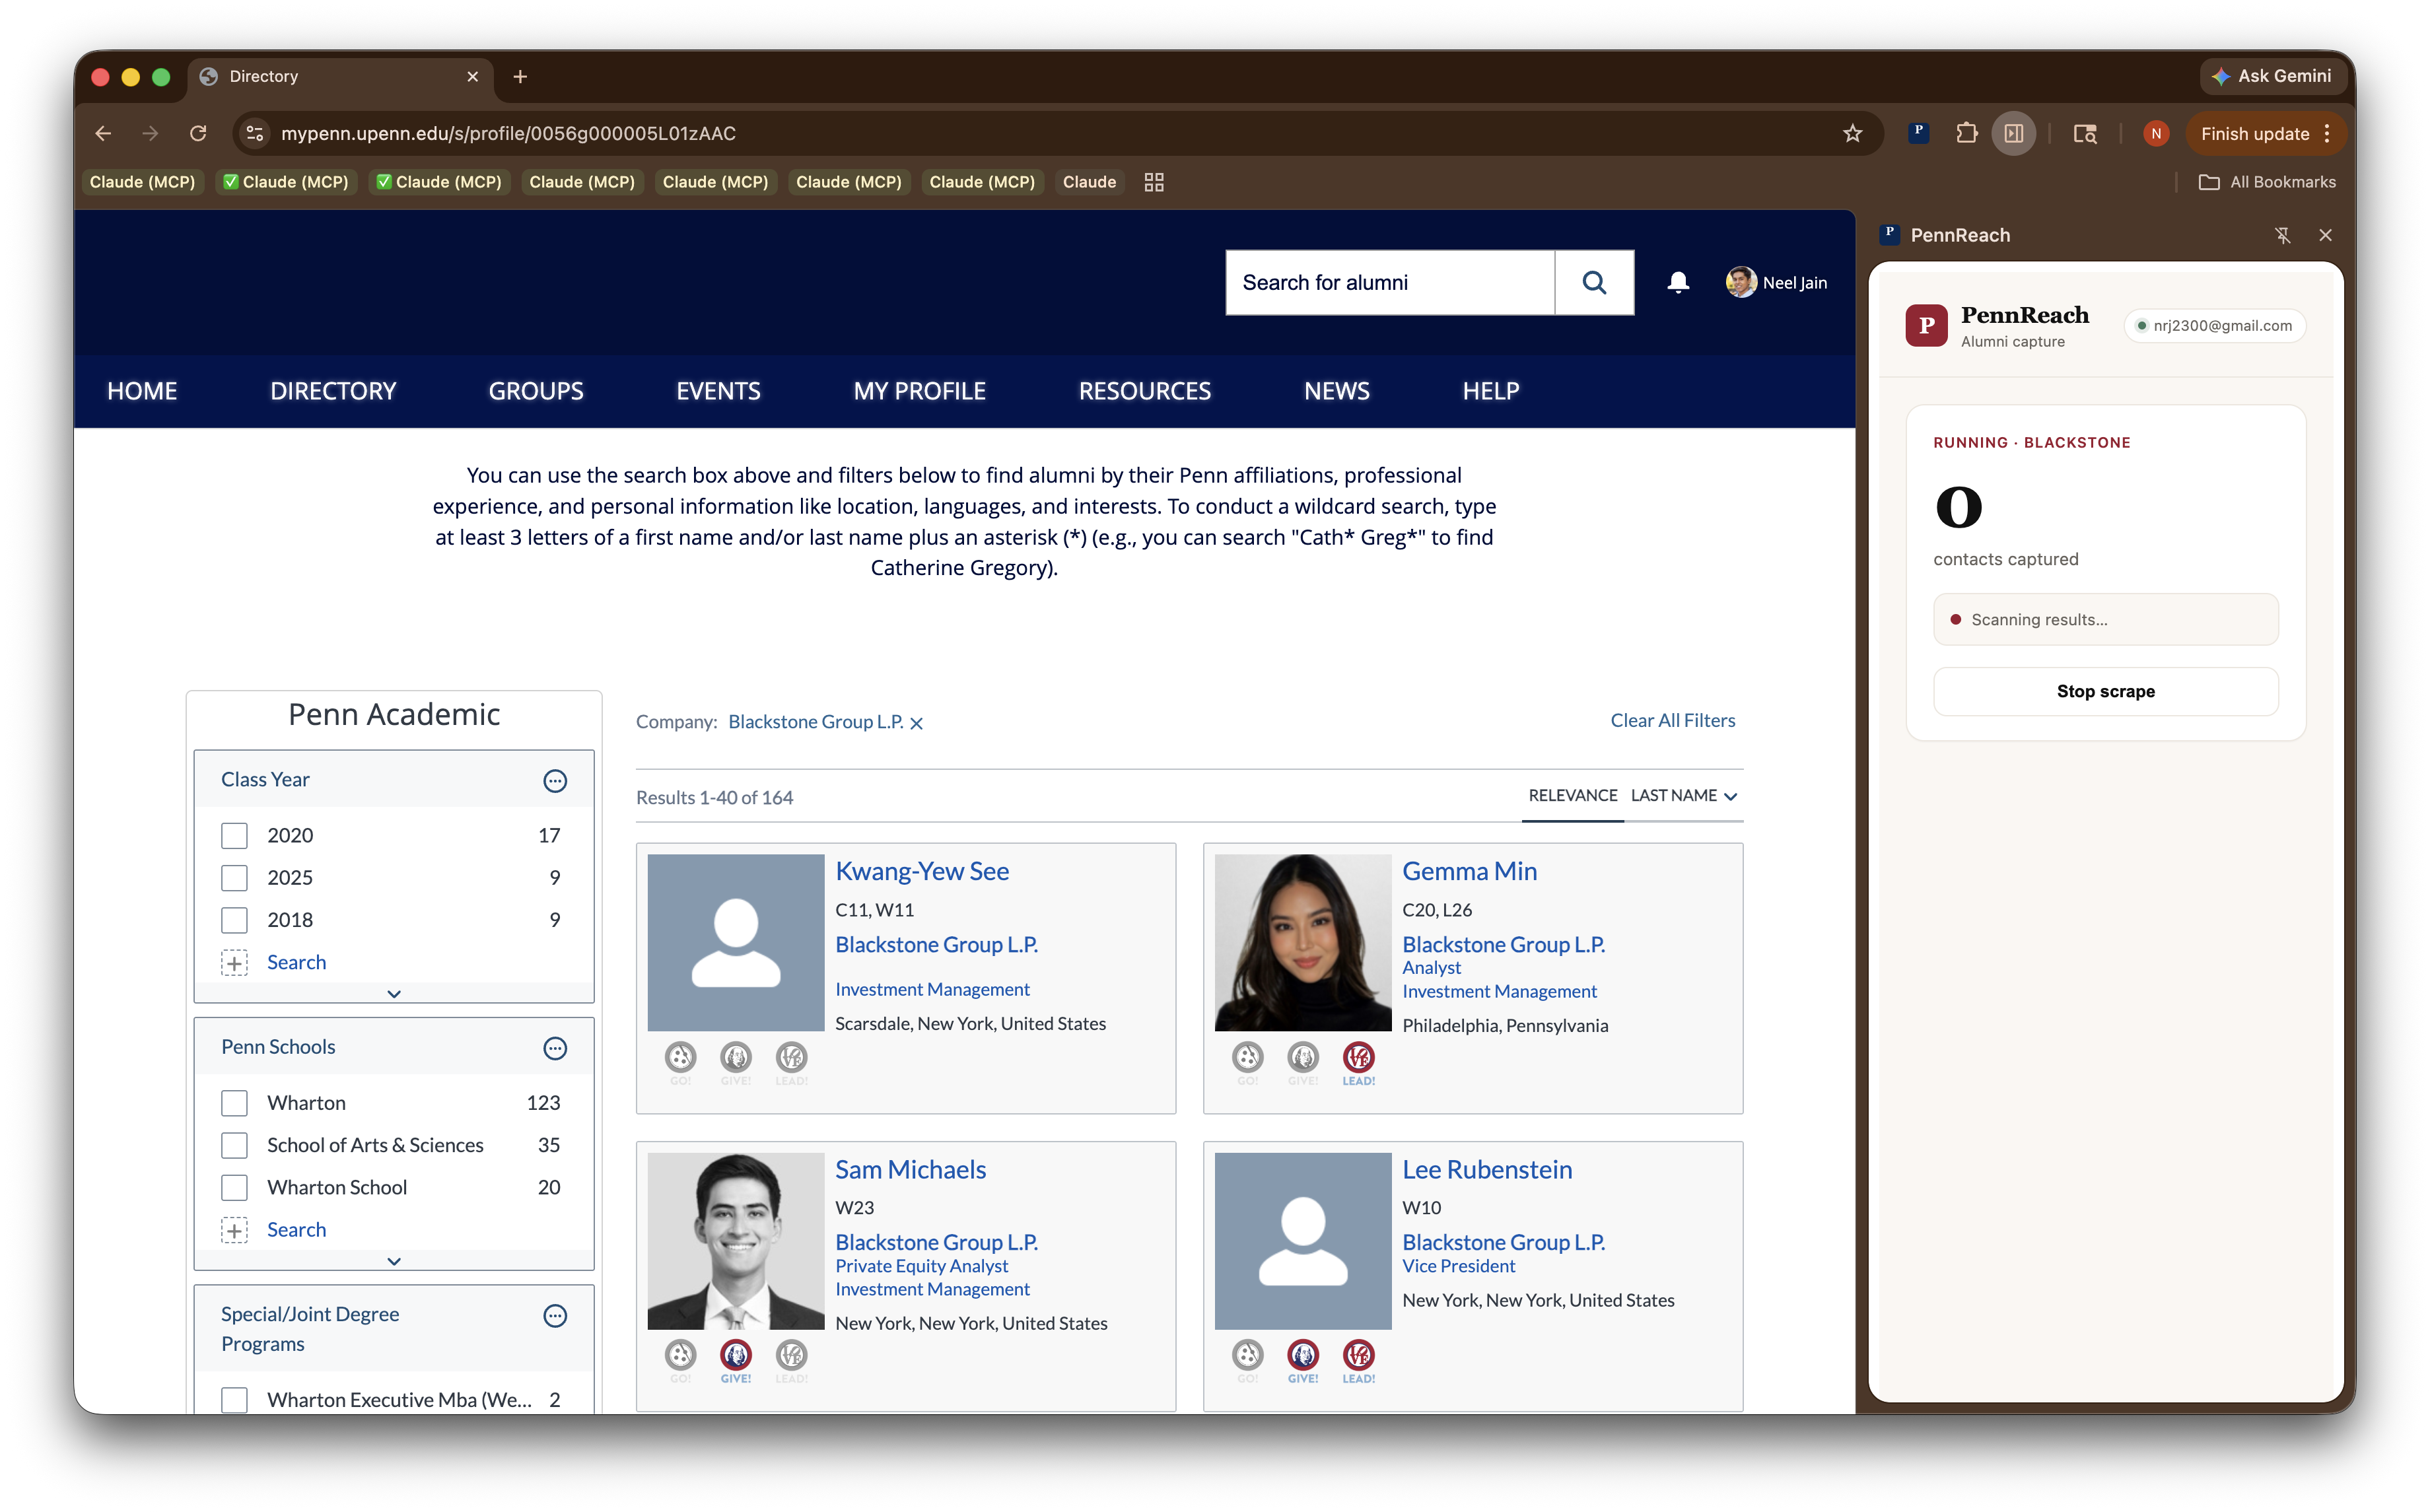The image size is (2430, 1512).
Task: Go to HELP nav tab
Action: coord(1490,391)
